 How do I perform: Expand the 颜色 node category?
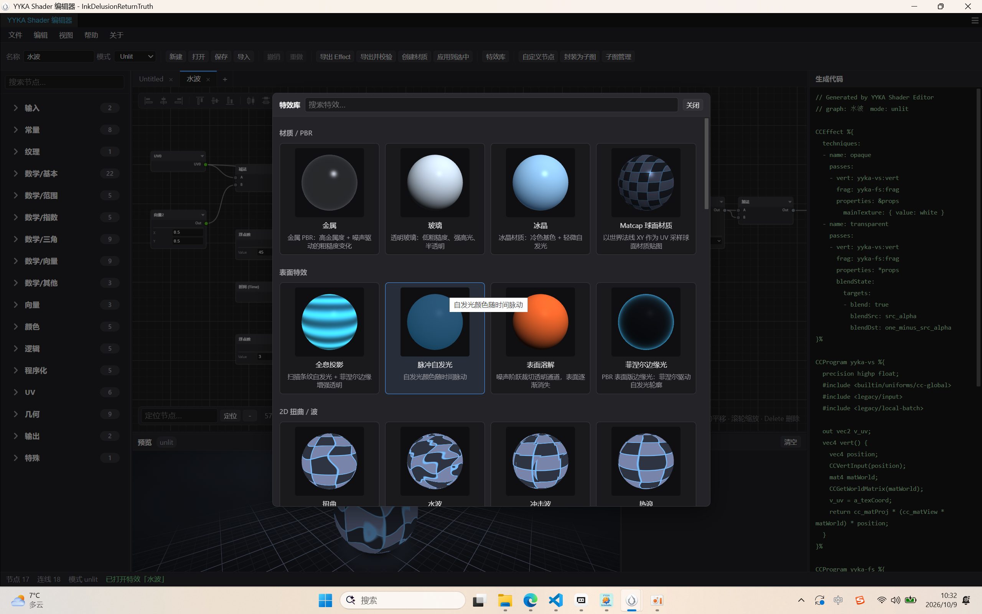[65, 327]
